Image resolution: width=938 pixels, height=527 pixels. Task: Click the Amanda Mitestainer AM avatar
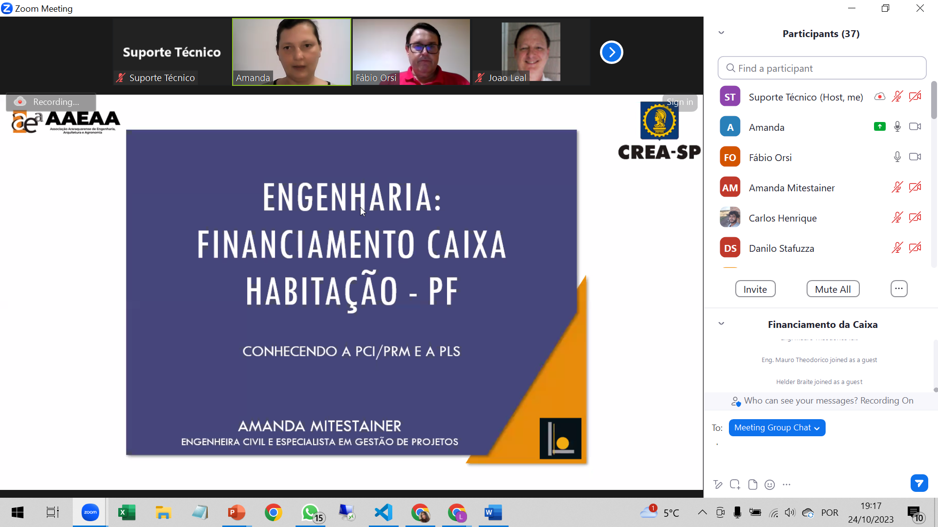click(730, 187)
